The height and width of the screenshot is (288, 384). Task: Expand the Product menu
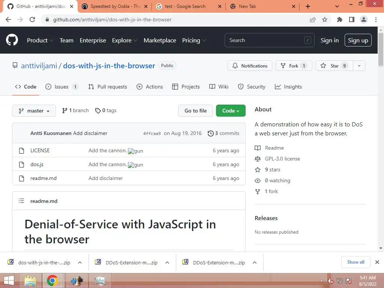coord(40,40)
